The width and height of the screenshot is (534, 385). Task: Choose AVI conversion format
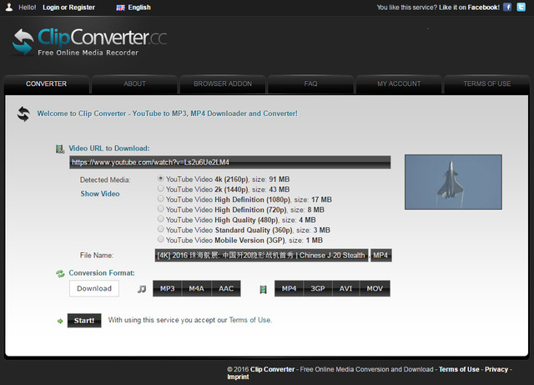tap(345, 288)
